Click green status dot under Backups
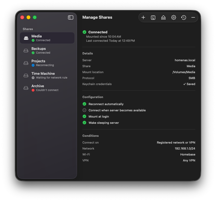Screen dimensions: 216x201 pyautogui.click(x=33, y=53)
